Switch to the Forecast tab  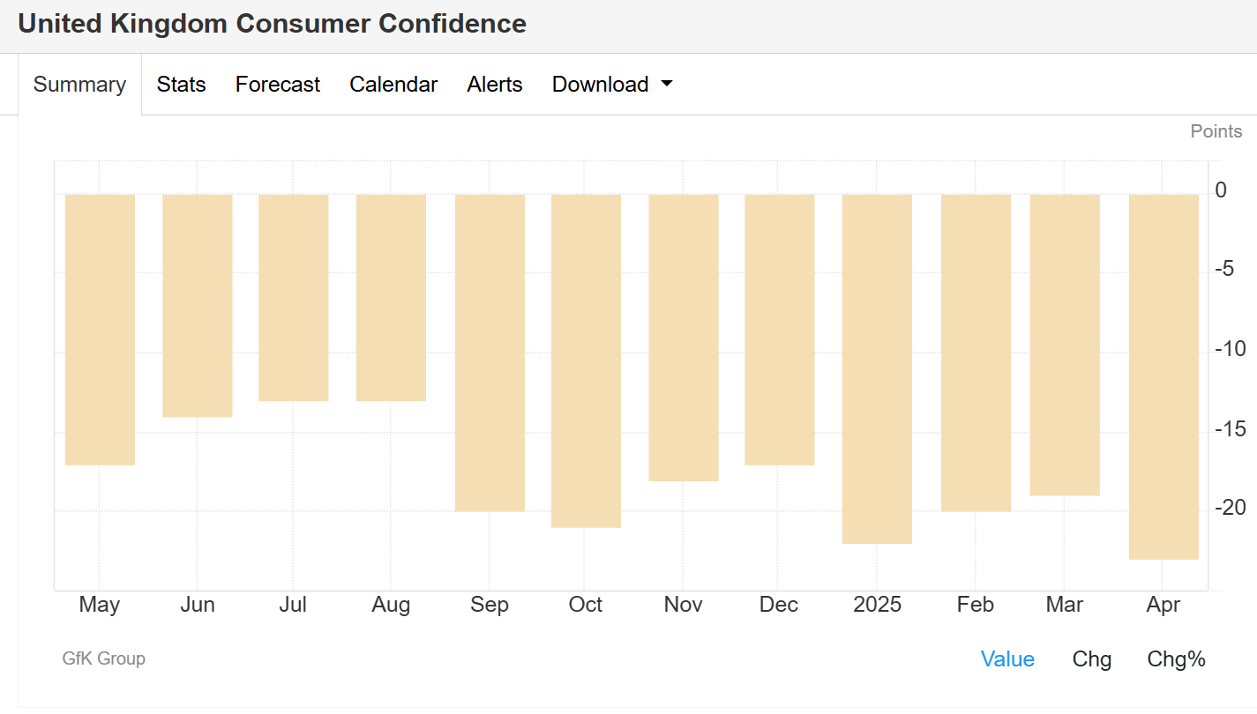coord(277,85)
